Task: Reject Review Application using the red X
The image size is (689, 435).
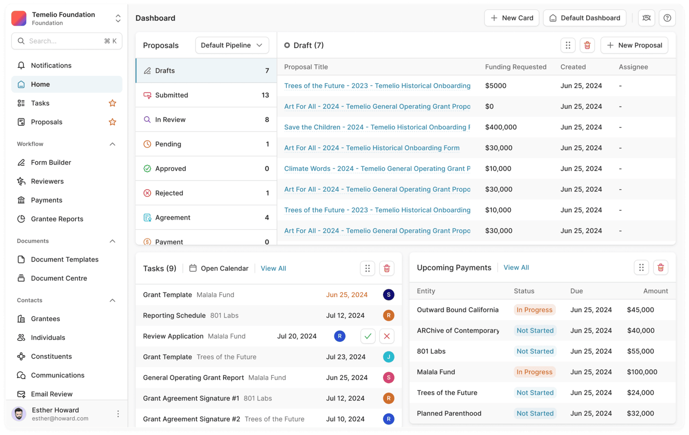Action: point(386,336)
